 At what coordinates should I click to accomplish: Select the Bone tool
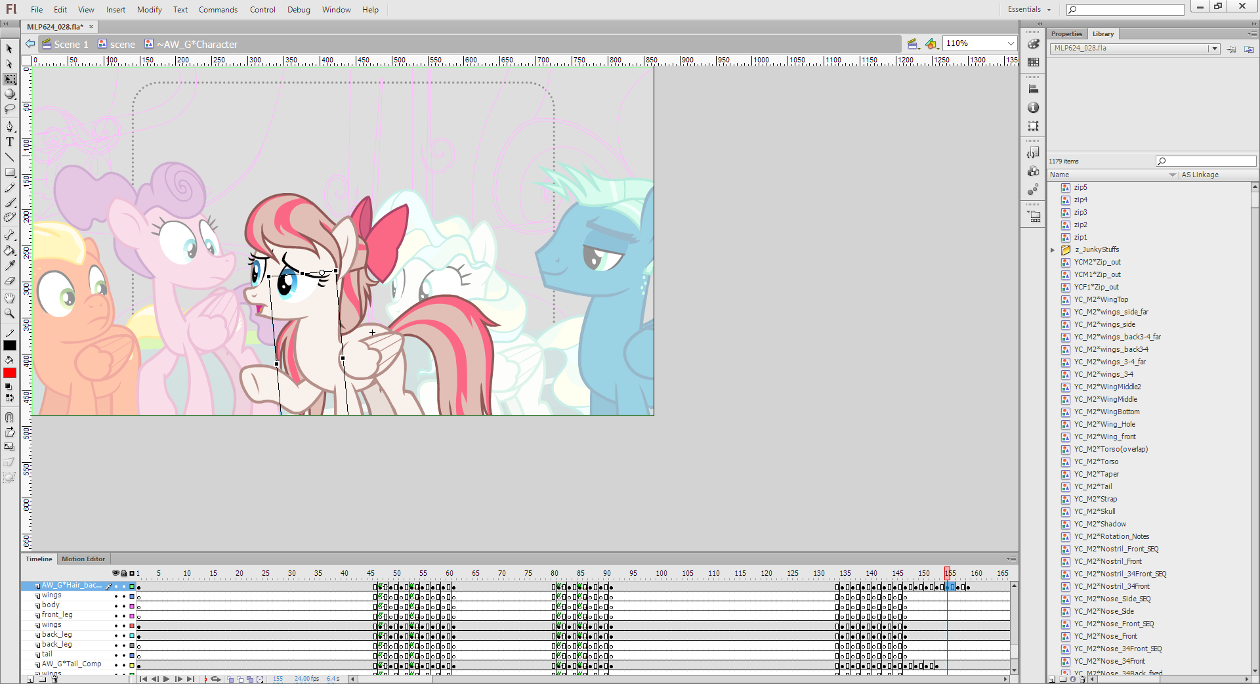(x=9, y=234)
